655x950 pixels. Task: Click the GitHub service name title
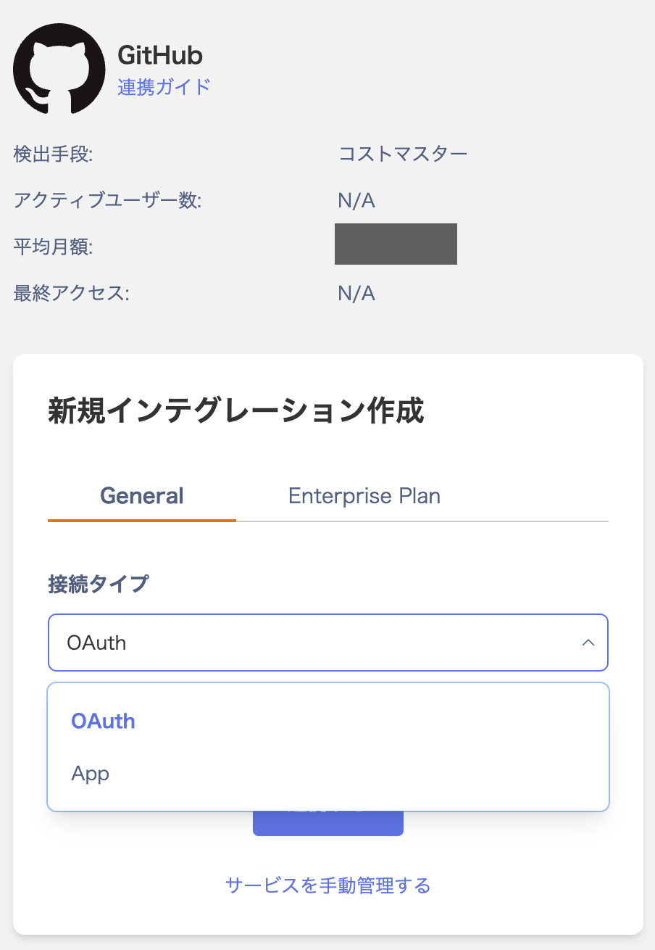(x=160, y=55)
